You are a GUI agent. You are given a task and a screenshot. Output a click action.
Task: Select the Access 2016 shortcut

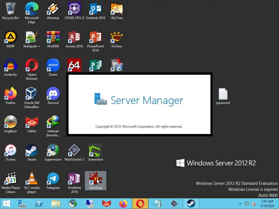[x=74, y=39]
